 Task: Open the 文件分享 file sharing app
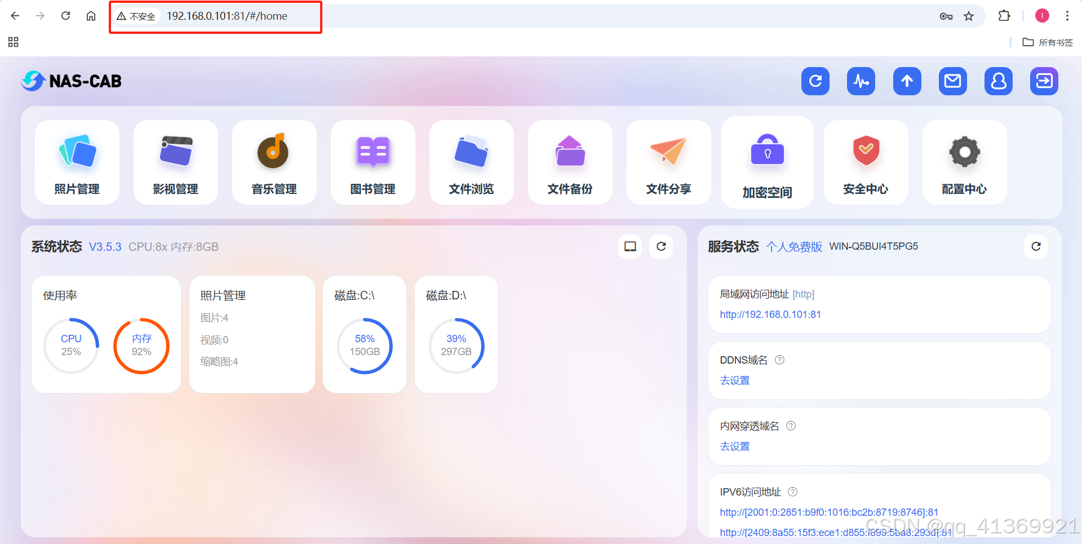click(669, 162)
